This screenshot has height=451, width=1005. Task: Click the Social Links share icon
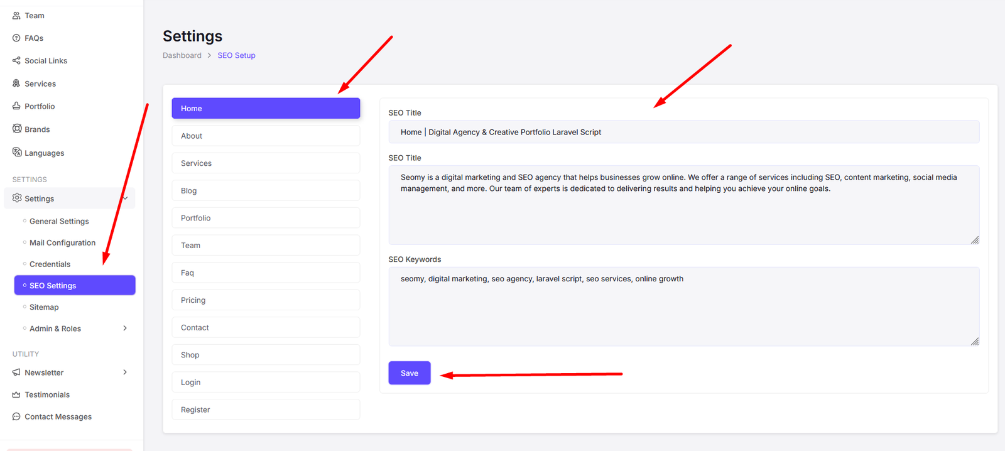tap(16, 61)
